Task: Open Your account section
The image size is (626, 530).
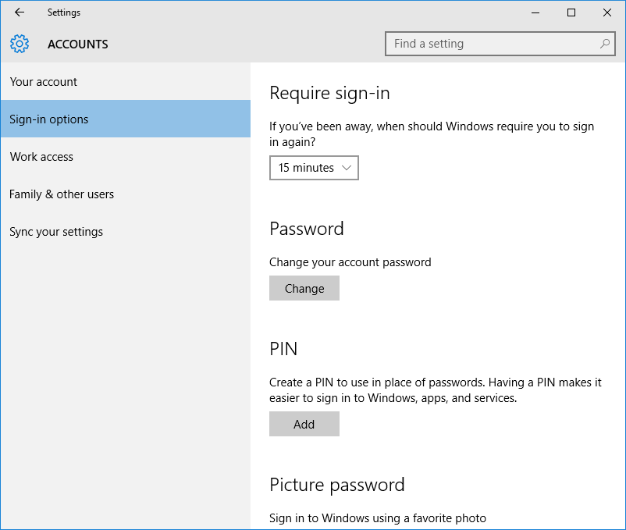Action: click(x=126, y=82)
